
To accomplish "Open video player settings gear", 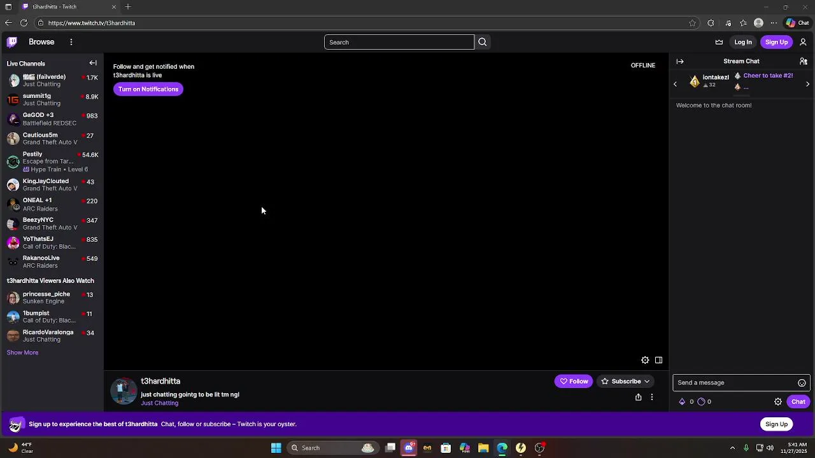I will pyautogui.click(x=645, y=360).
